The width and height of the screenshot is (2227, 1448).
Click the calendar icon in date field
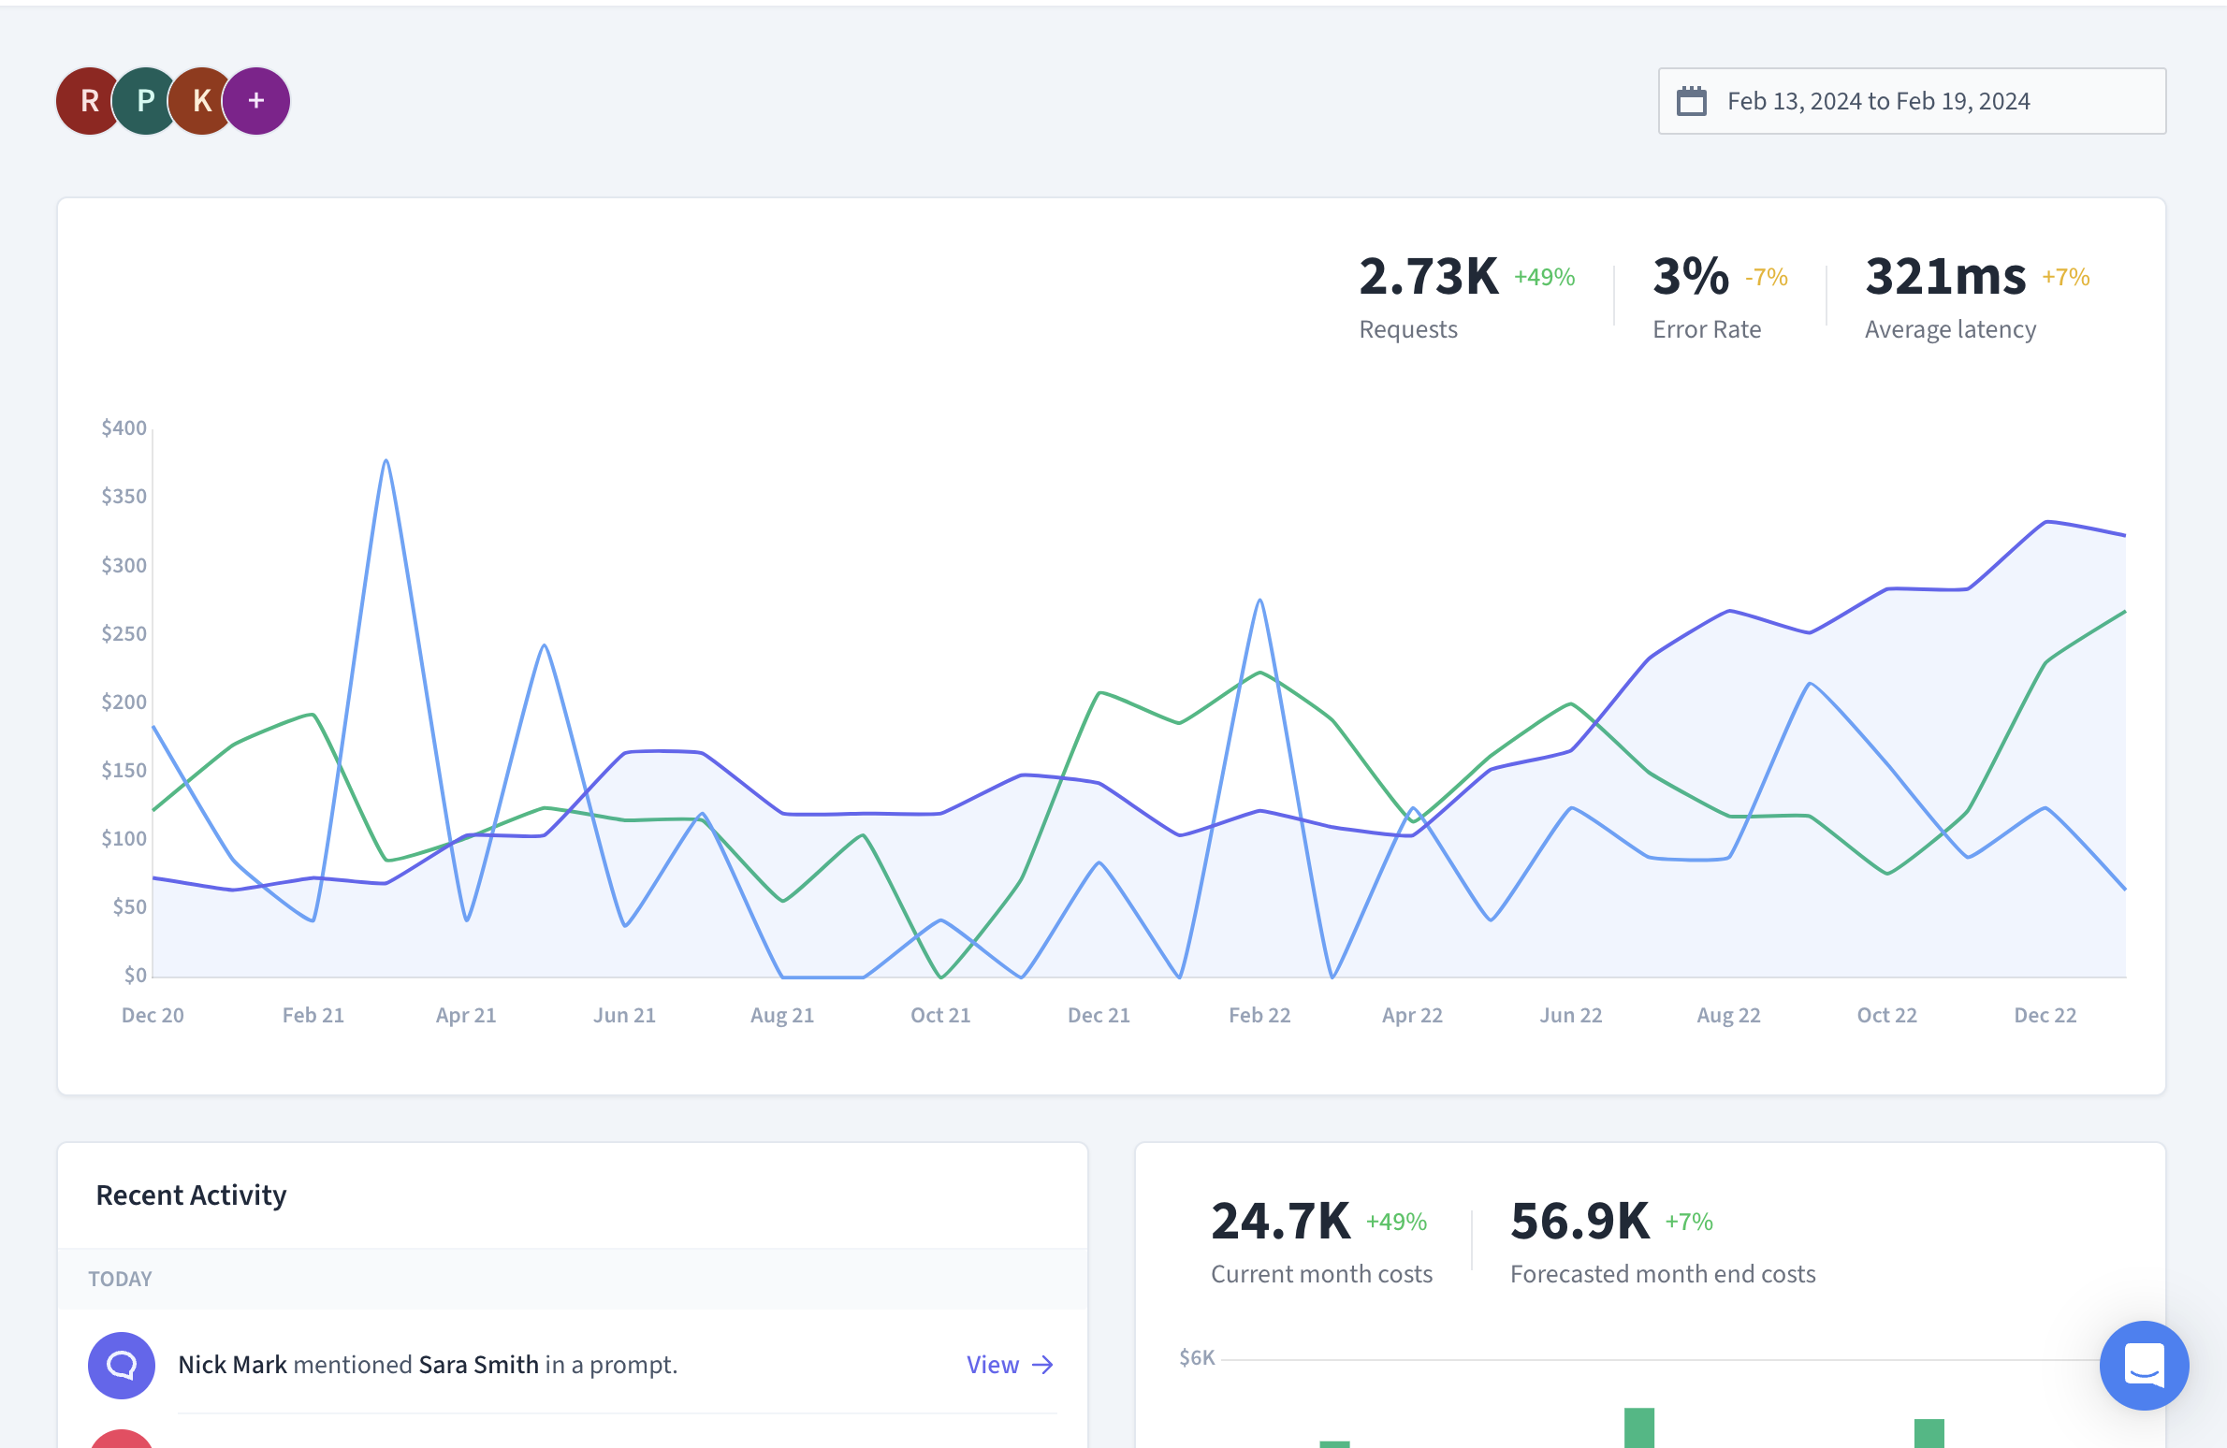pos(1692,101)
